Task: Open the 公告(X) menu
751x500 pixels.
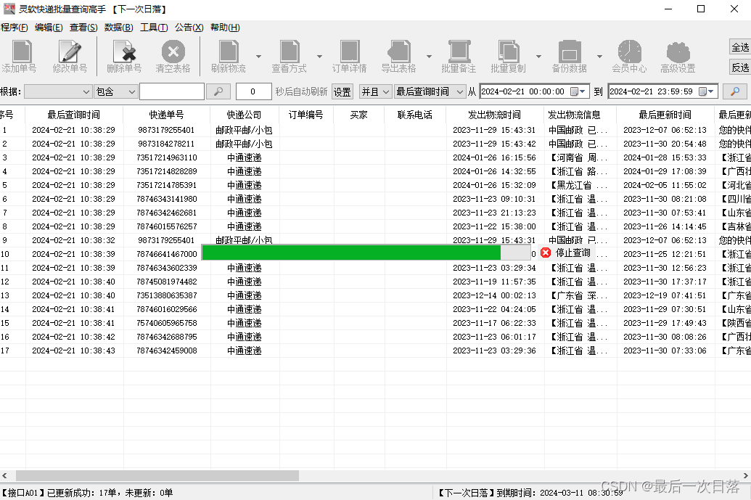Action: tap(189, 28)
